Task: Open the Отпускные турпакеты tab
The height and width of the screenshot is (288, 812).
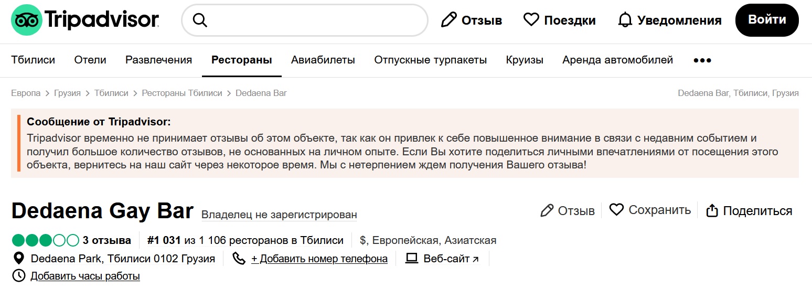Action: click(431, 60)
